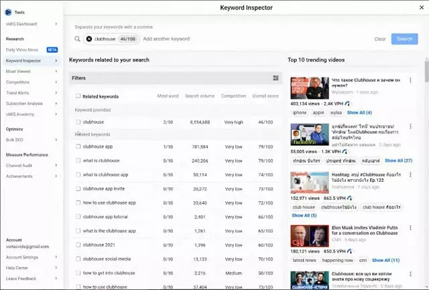
Task: Click the BETA badge by Daily Video Ideas
Action: pyautogui.click(x=52, y=49)
